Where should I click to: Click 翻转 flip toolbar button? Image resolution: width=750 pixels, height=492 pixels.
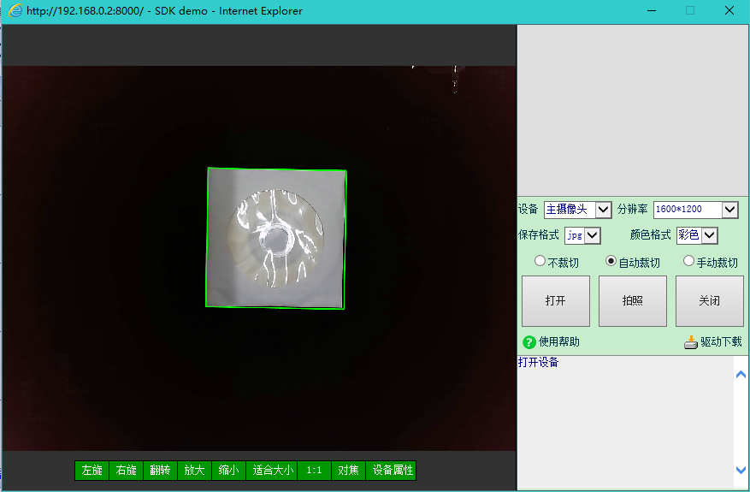coord(160,471)
